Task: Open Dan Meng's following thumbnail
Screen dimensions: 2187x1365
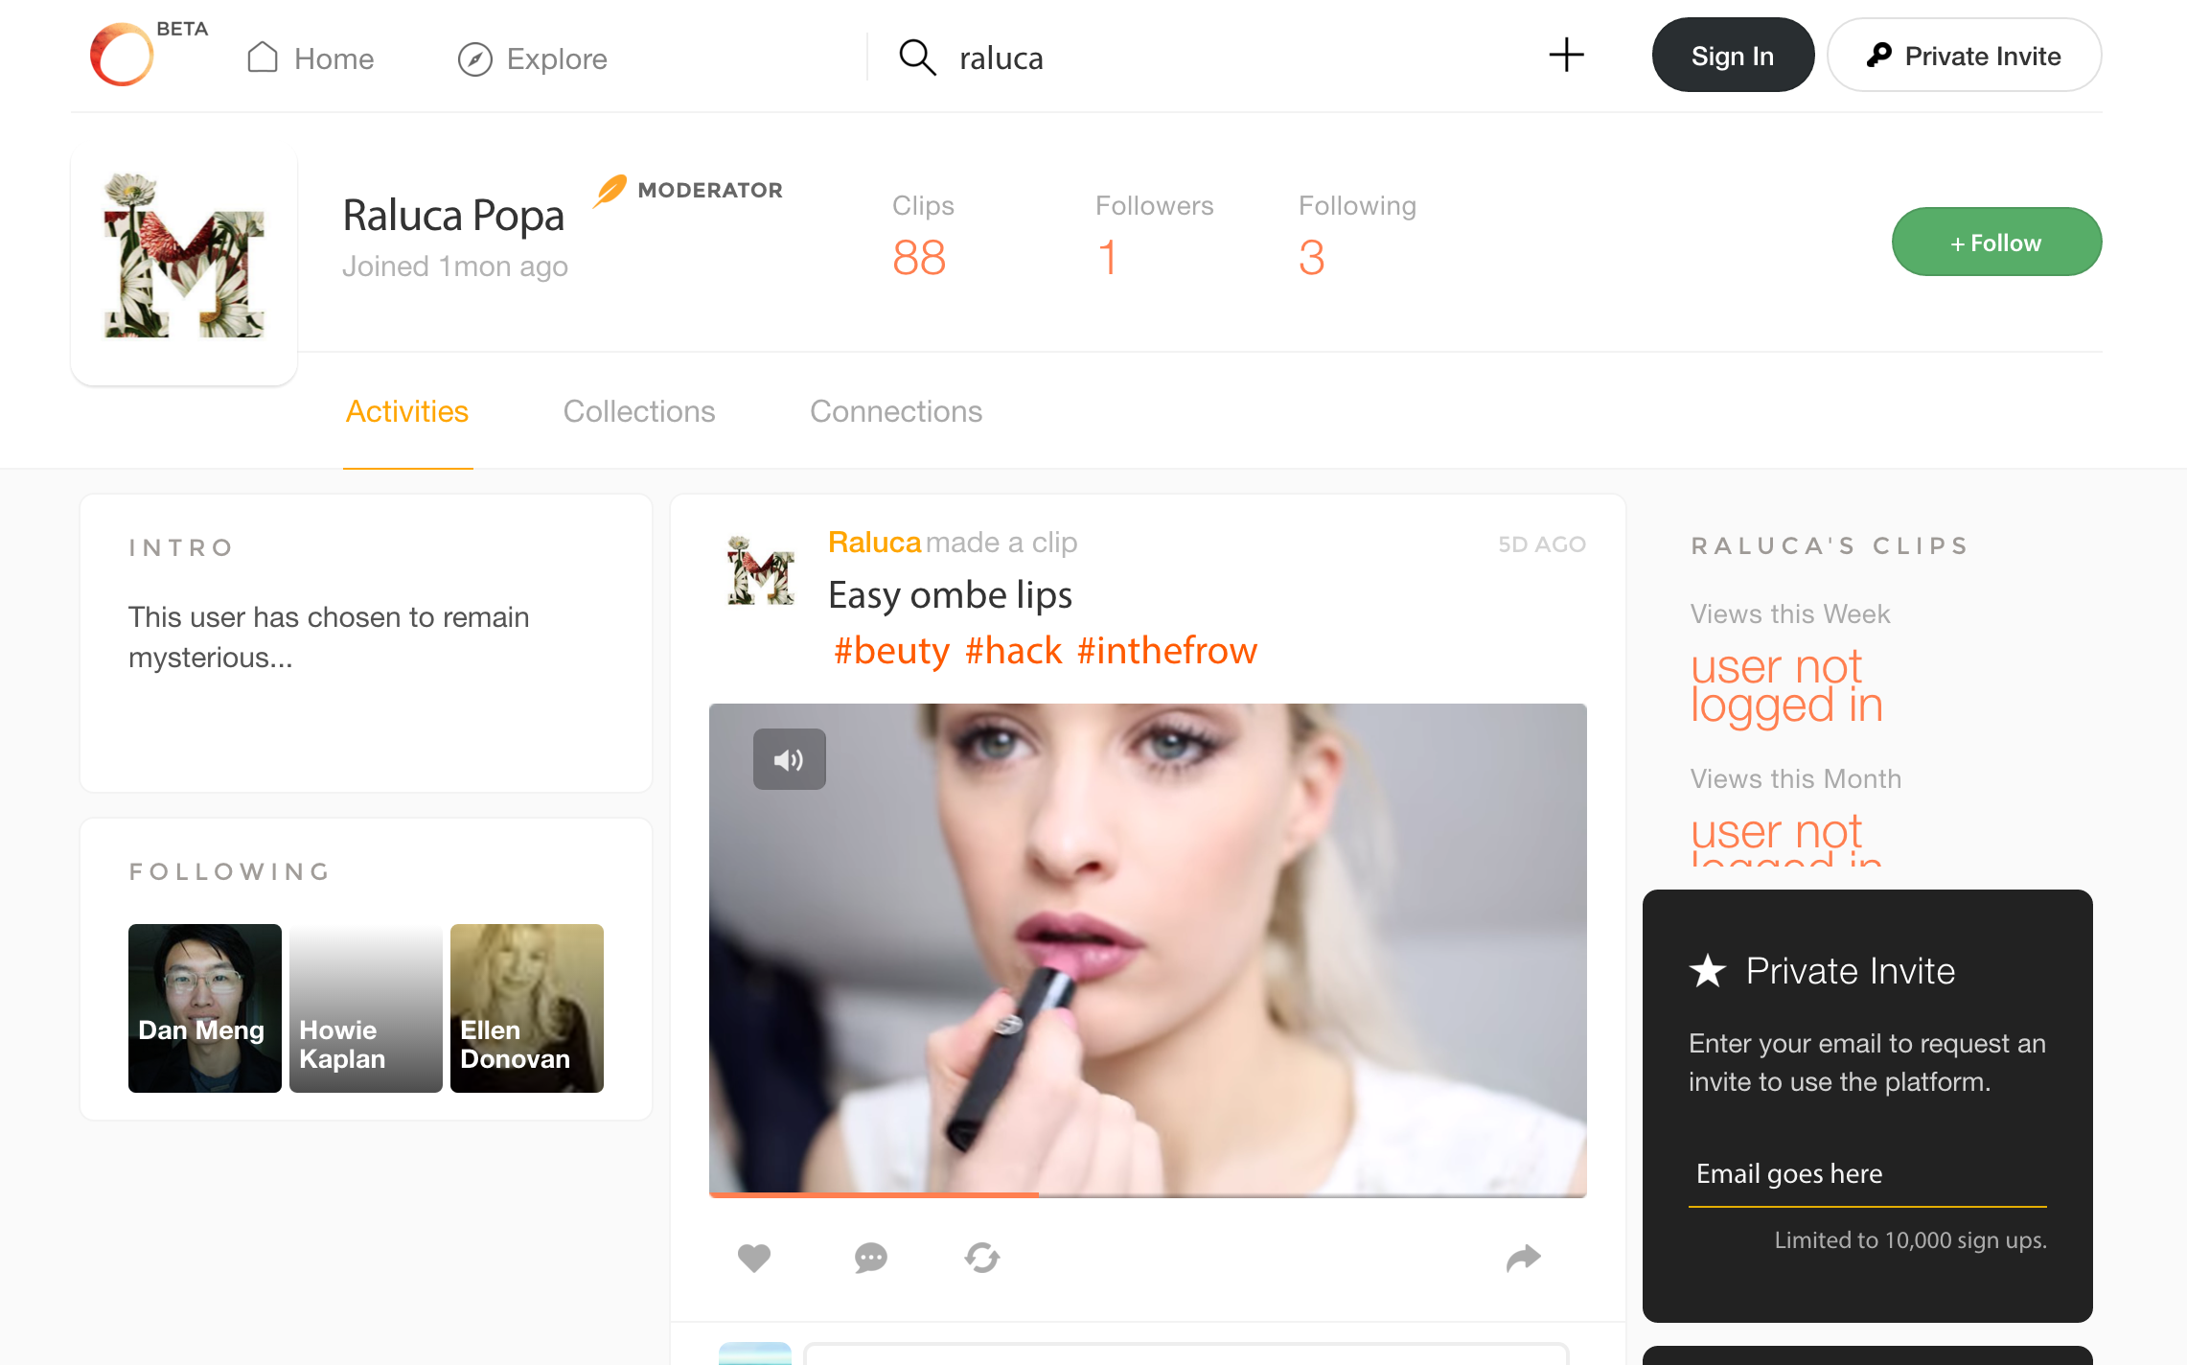Action: click(204, 1008)
